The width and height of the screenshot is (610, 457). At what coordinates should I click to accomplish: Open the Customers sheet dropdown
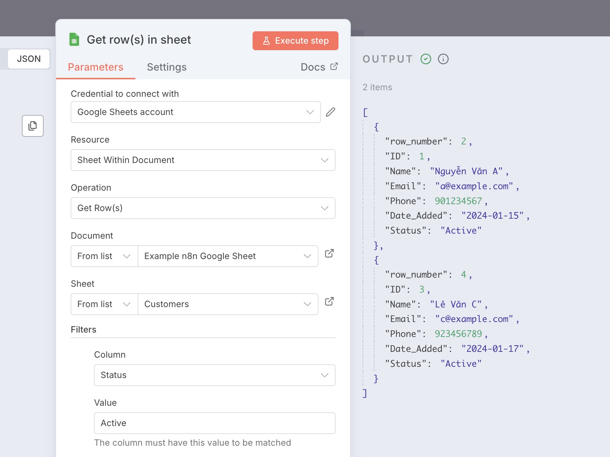click(x=228, y=304)
